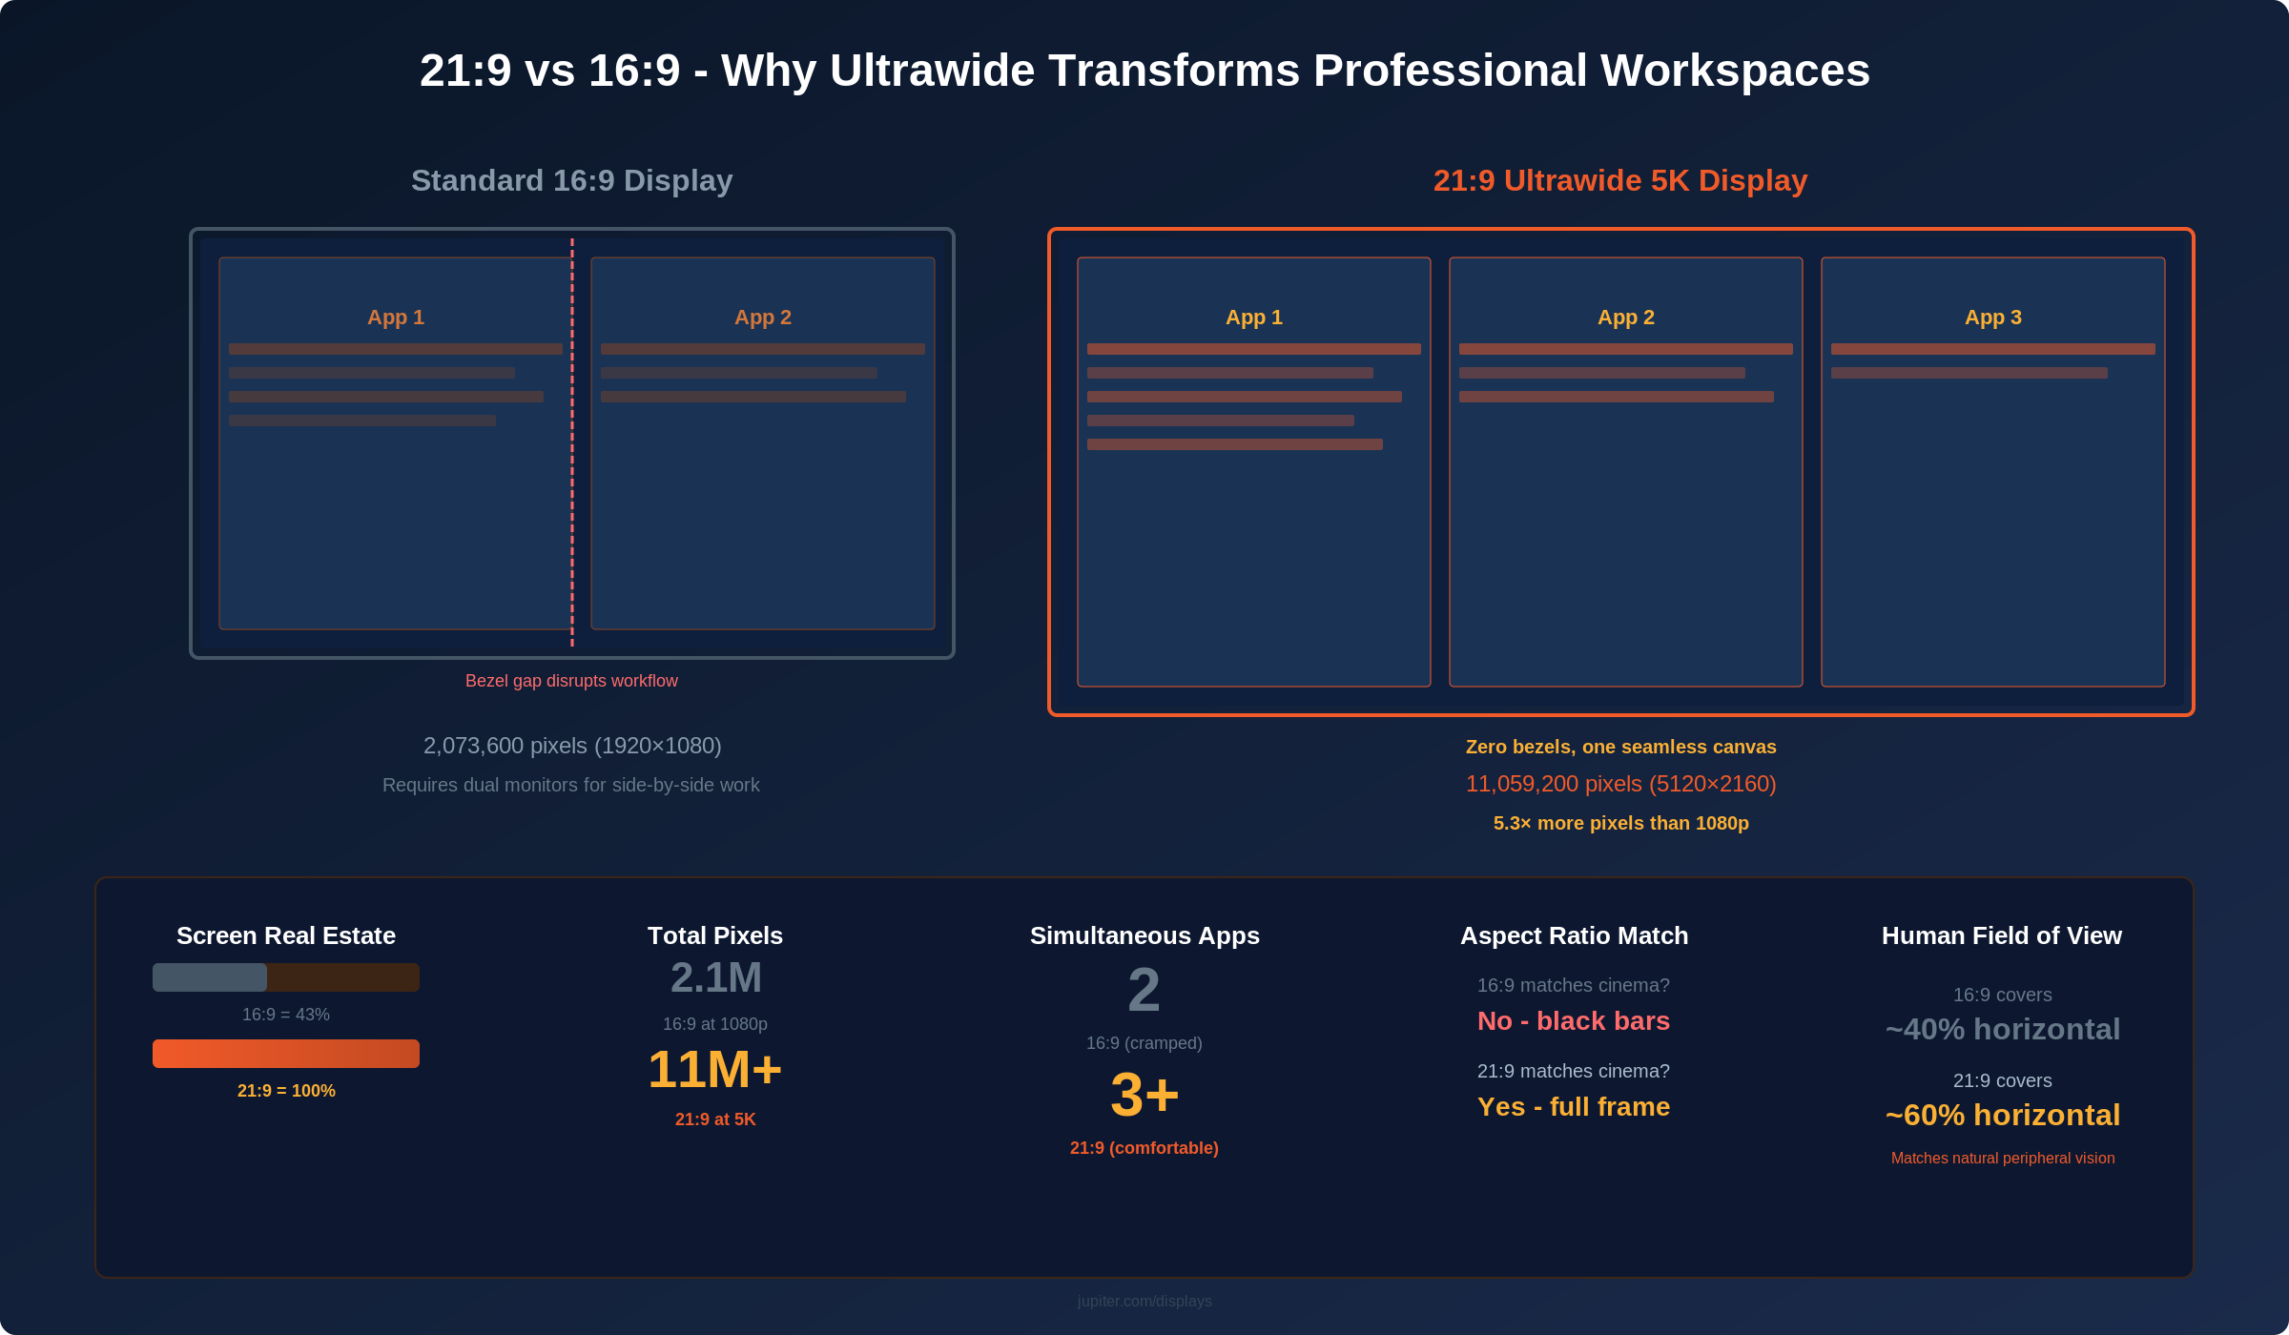Image resolution: width=2289 pixels, height=1335 pixels.
Task: Click the '21:9 (comfortable)' label
Action: coord(1144,1148)
